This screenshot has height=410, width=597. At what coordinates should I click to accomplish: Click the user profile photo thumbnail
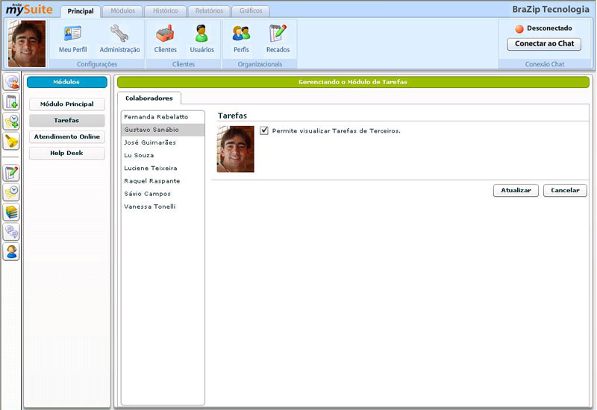click(27, 44)
